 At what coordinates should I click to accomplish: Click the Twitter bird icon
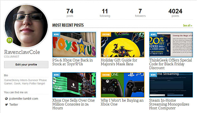click(x=6, y=105)
